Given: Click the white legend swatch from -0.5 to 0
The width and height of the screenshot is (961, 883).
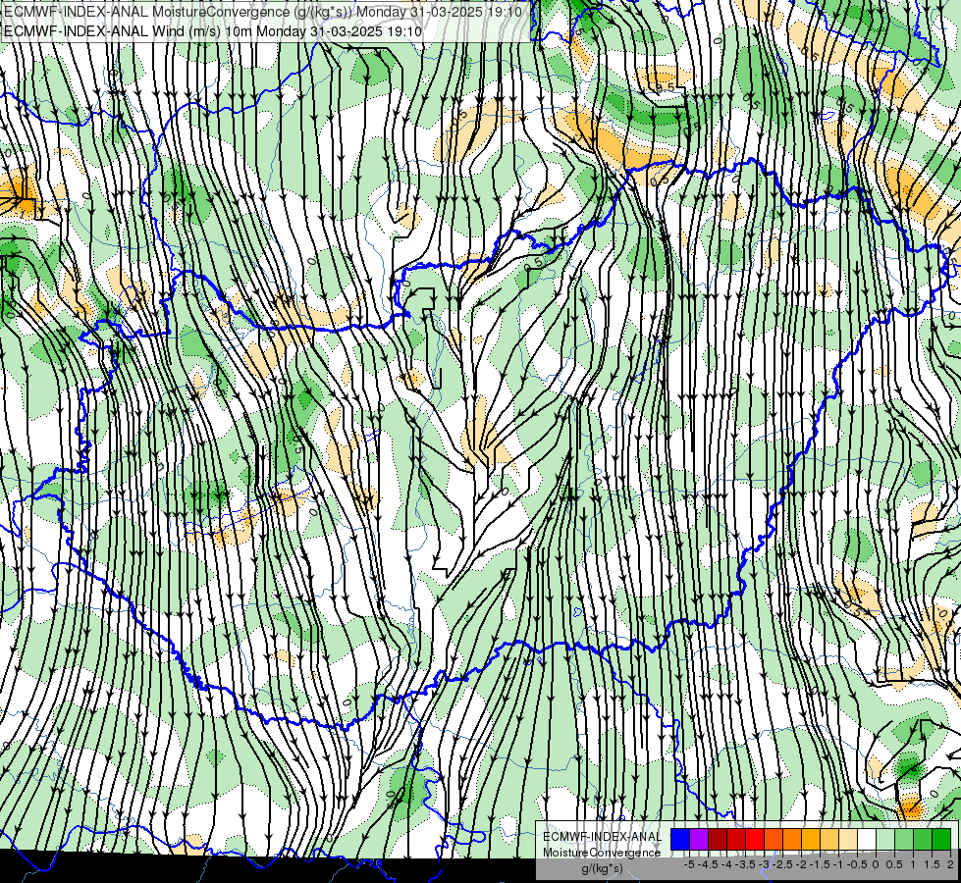Looking at the screenshot, I should (x=867, y=840).
